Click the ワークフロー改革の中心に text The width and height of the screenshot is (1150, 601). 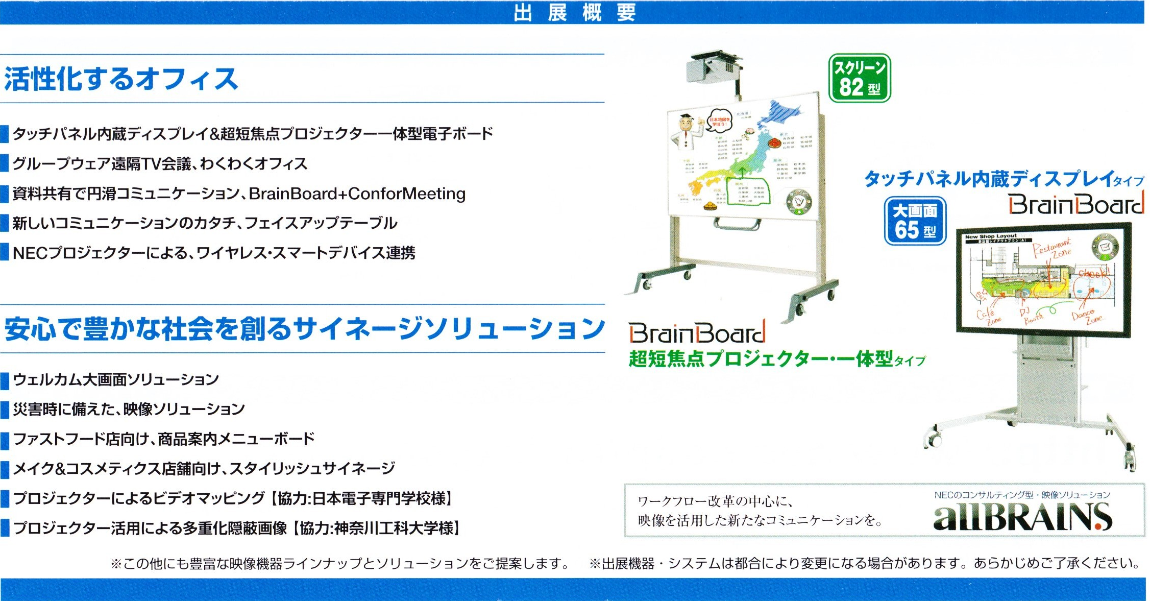point(715,501)
